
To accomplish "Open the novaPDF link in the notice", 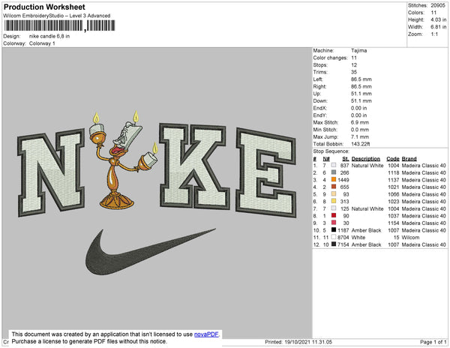I will coord(206,334).
